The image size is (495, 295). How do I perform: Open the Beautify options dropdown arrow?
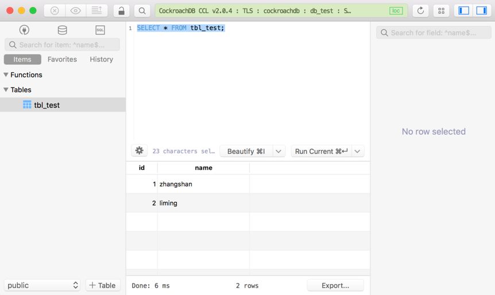click(279, 152)
